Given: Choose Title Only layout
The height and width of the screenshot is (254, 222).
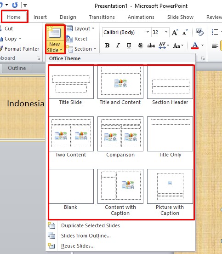Looking at the screenshot, I should [170, 137].
